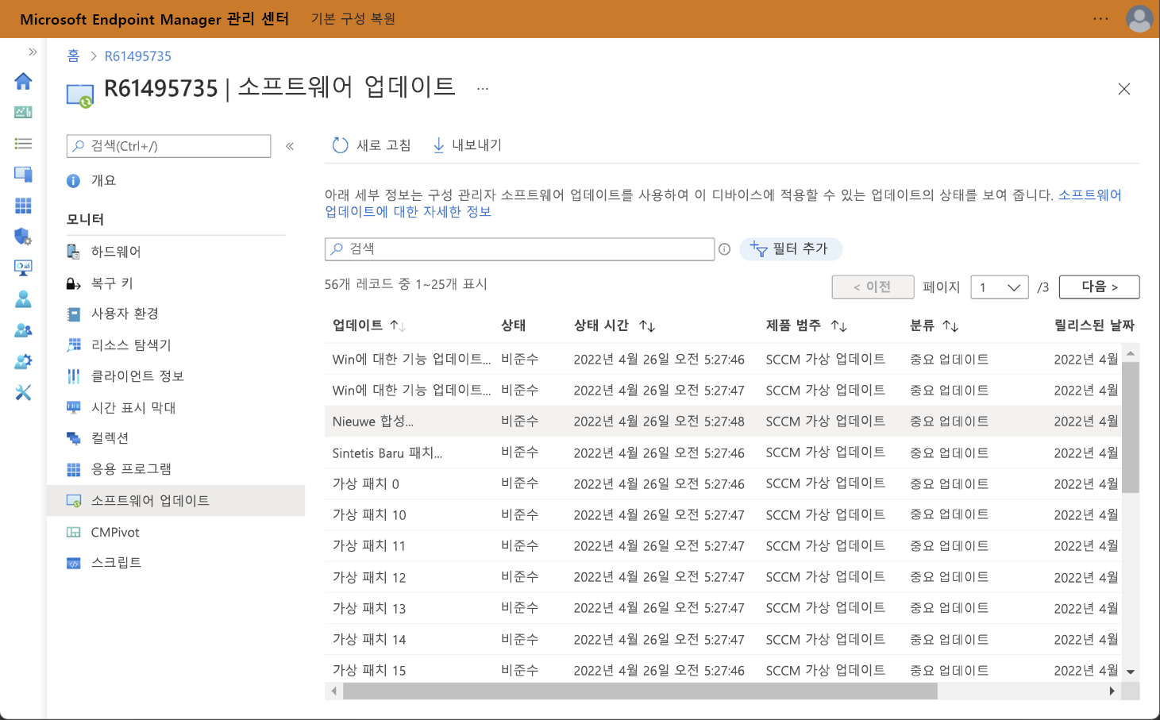
Task: Open the Dashboard chart icon in rail
Action: tap(23, 112)
